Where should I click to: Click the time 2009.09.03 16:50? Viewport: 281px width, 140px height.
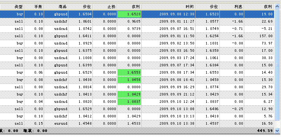[177, 51]
